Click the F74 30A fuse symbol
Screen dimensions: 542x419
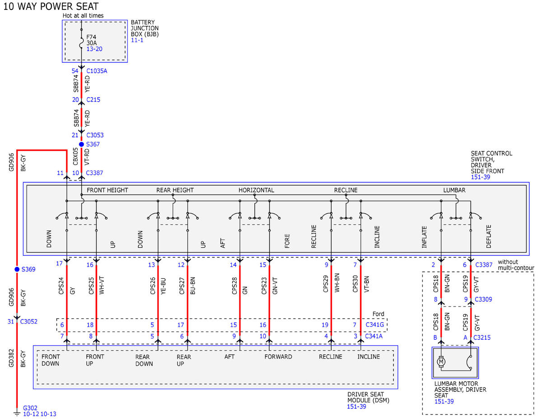tap(81, 44)
